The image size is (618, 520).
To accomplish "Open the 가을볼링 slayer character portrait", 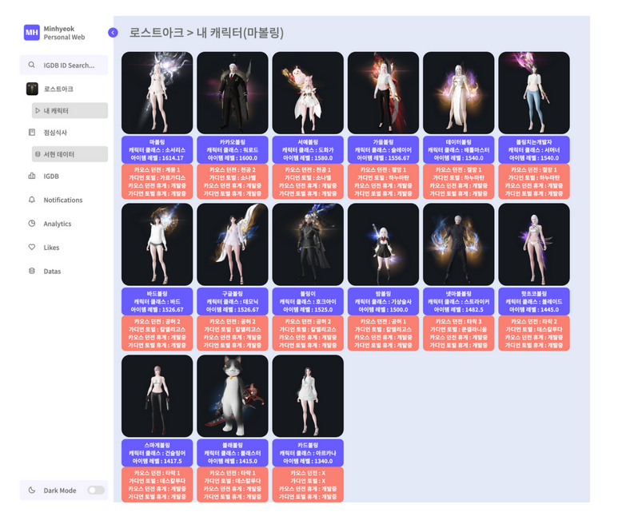I will [x=383, y=93].
